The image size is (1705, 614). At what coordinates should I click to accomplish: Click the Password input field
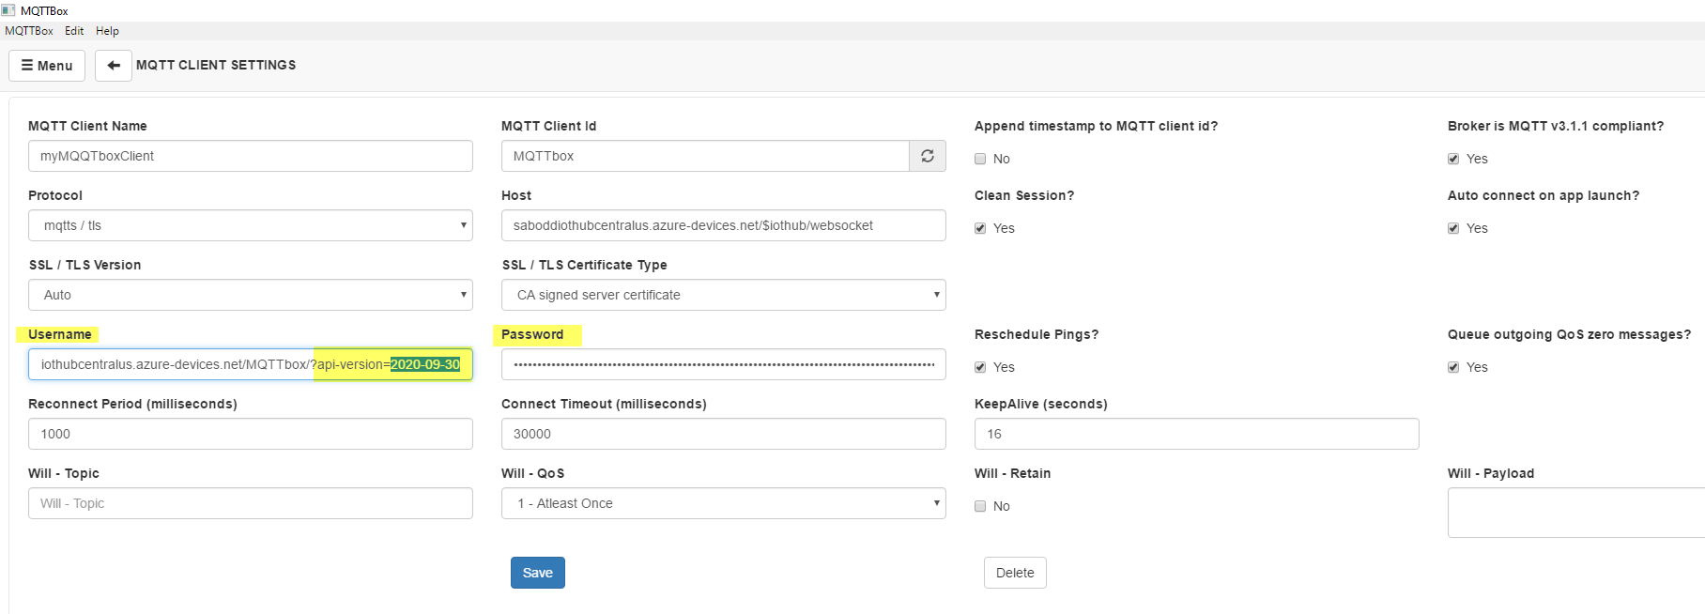pos(724,364)
